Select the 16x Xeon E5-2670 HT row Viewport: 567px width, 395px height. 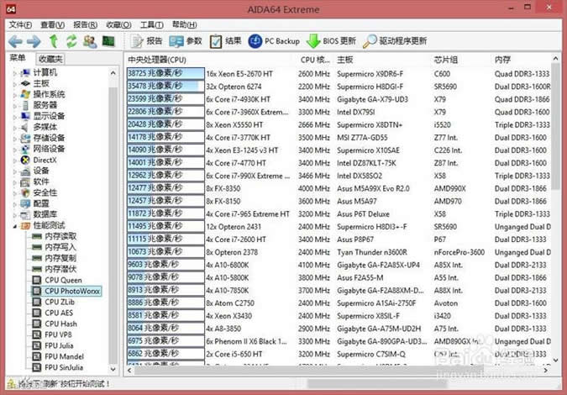tap(339, 74)
